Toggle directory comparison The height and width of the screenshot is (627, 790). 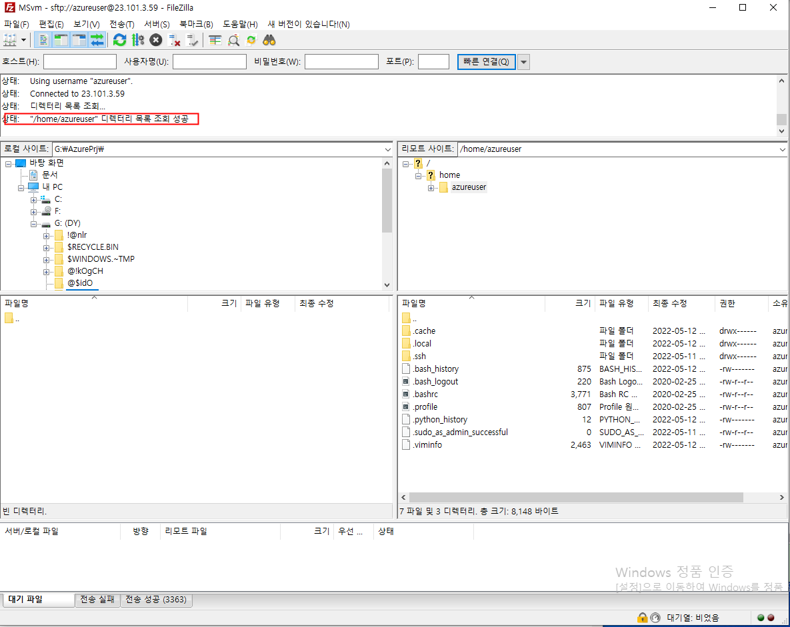click(234, 40)
